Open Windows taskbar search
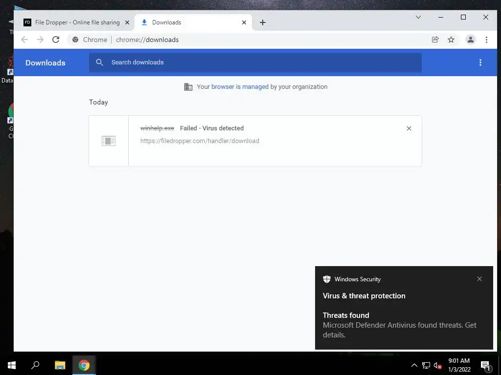501x375 pixels. [35, 365]
